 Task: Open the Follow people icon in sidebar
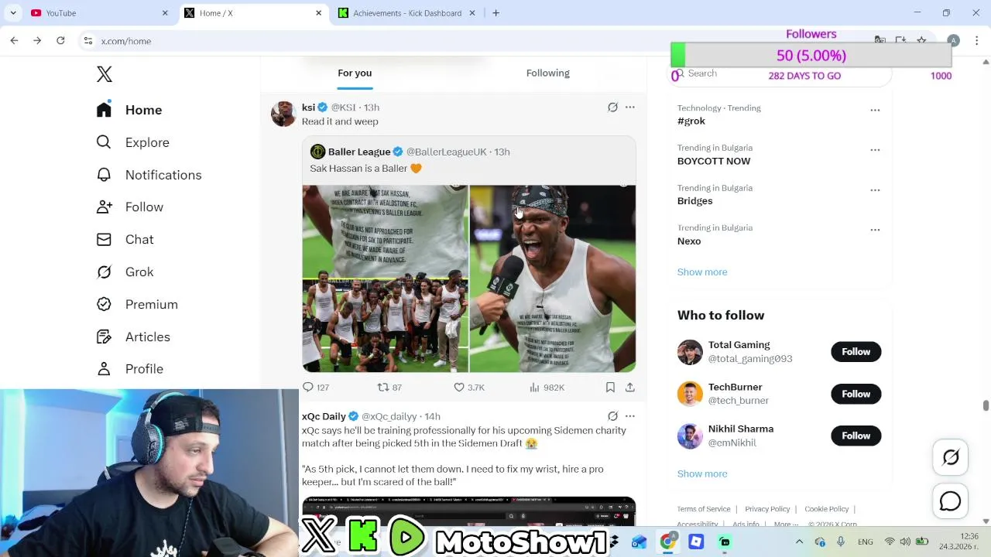tap(104, 207)
